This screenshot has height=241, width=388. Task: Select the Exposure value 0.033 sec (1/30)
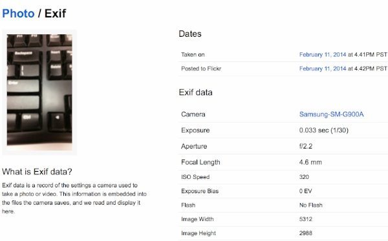click(x=324, y=131)
